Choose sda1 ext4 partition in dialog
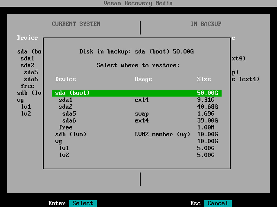The height and width of the screenshot is (207, 277). 137,100
